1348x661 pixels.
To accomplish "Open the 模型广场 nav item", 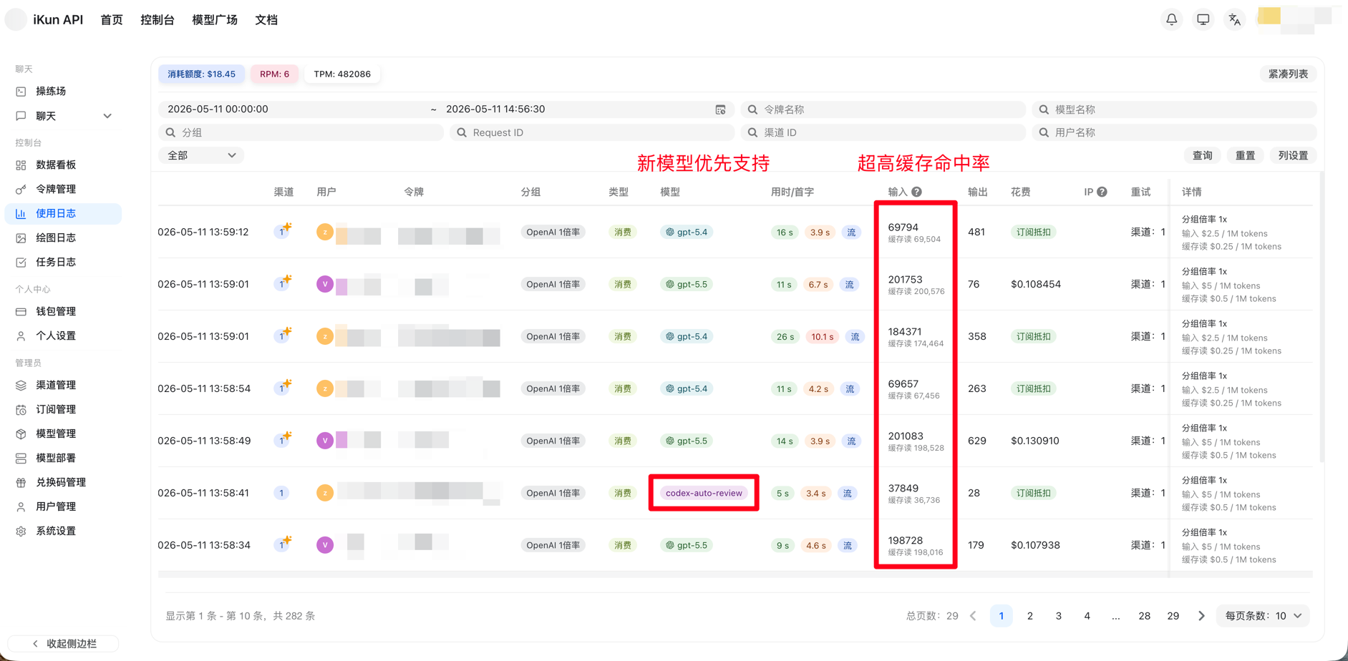I will pyautogui.click(x=215, y=20).
